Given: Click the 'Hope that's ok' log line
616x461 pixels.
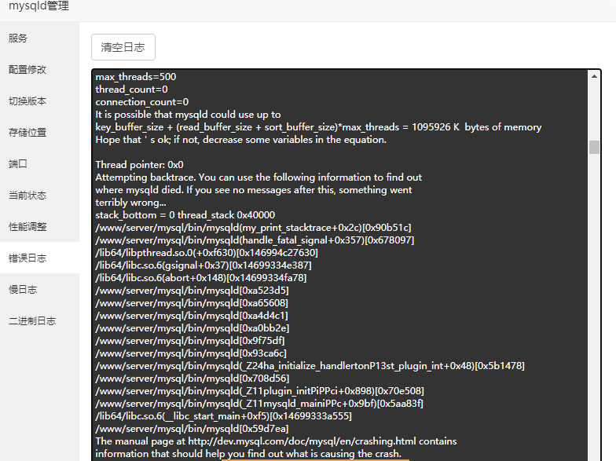Looking at the screenshot, I should coord(240,140).
